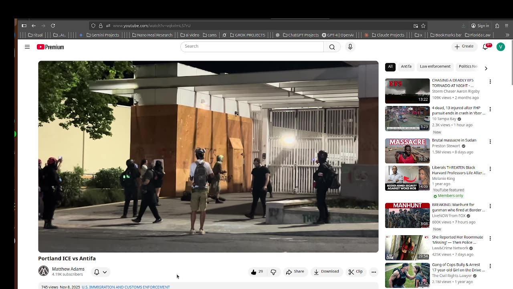Open the Manhunt LiveNOW video thumbnail

[407, 216]
